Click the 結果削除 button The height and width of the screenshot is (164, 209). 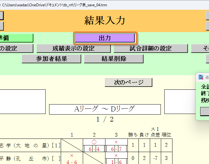[x=114, y=59]
